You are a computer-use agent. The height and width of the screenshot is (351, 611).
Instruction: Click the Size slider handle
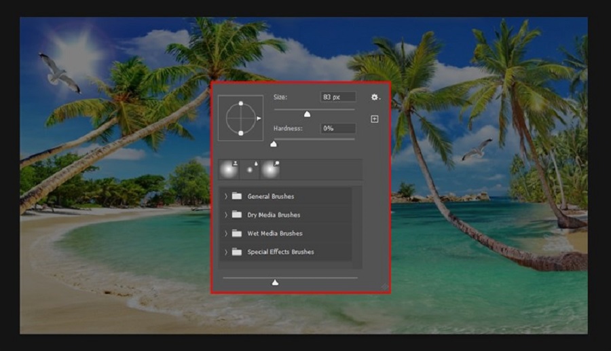tap(307, 114)
